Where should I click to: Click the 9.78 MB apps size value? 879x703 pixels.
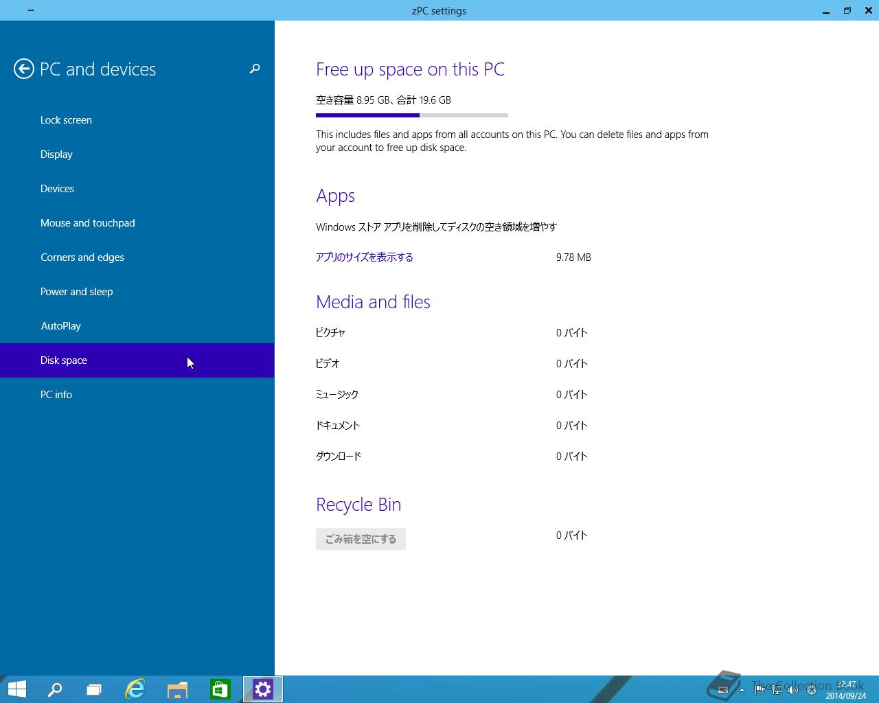pyautogui.click(x=573, y=257)
